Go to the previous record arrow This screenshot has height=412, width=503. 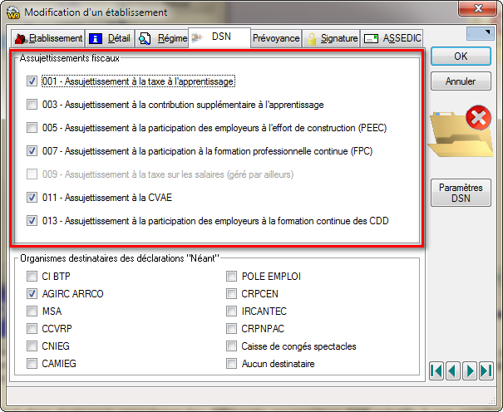453,370
